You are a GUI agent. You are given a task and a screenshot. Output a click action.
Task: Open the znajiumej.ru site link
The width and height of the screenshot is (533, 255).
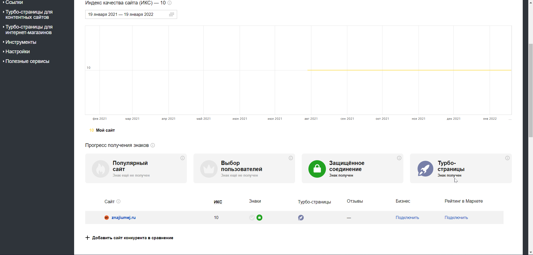pyautogui.click(x=124, y=218)
